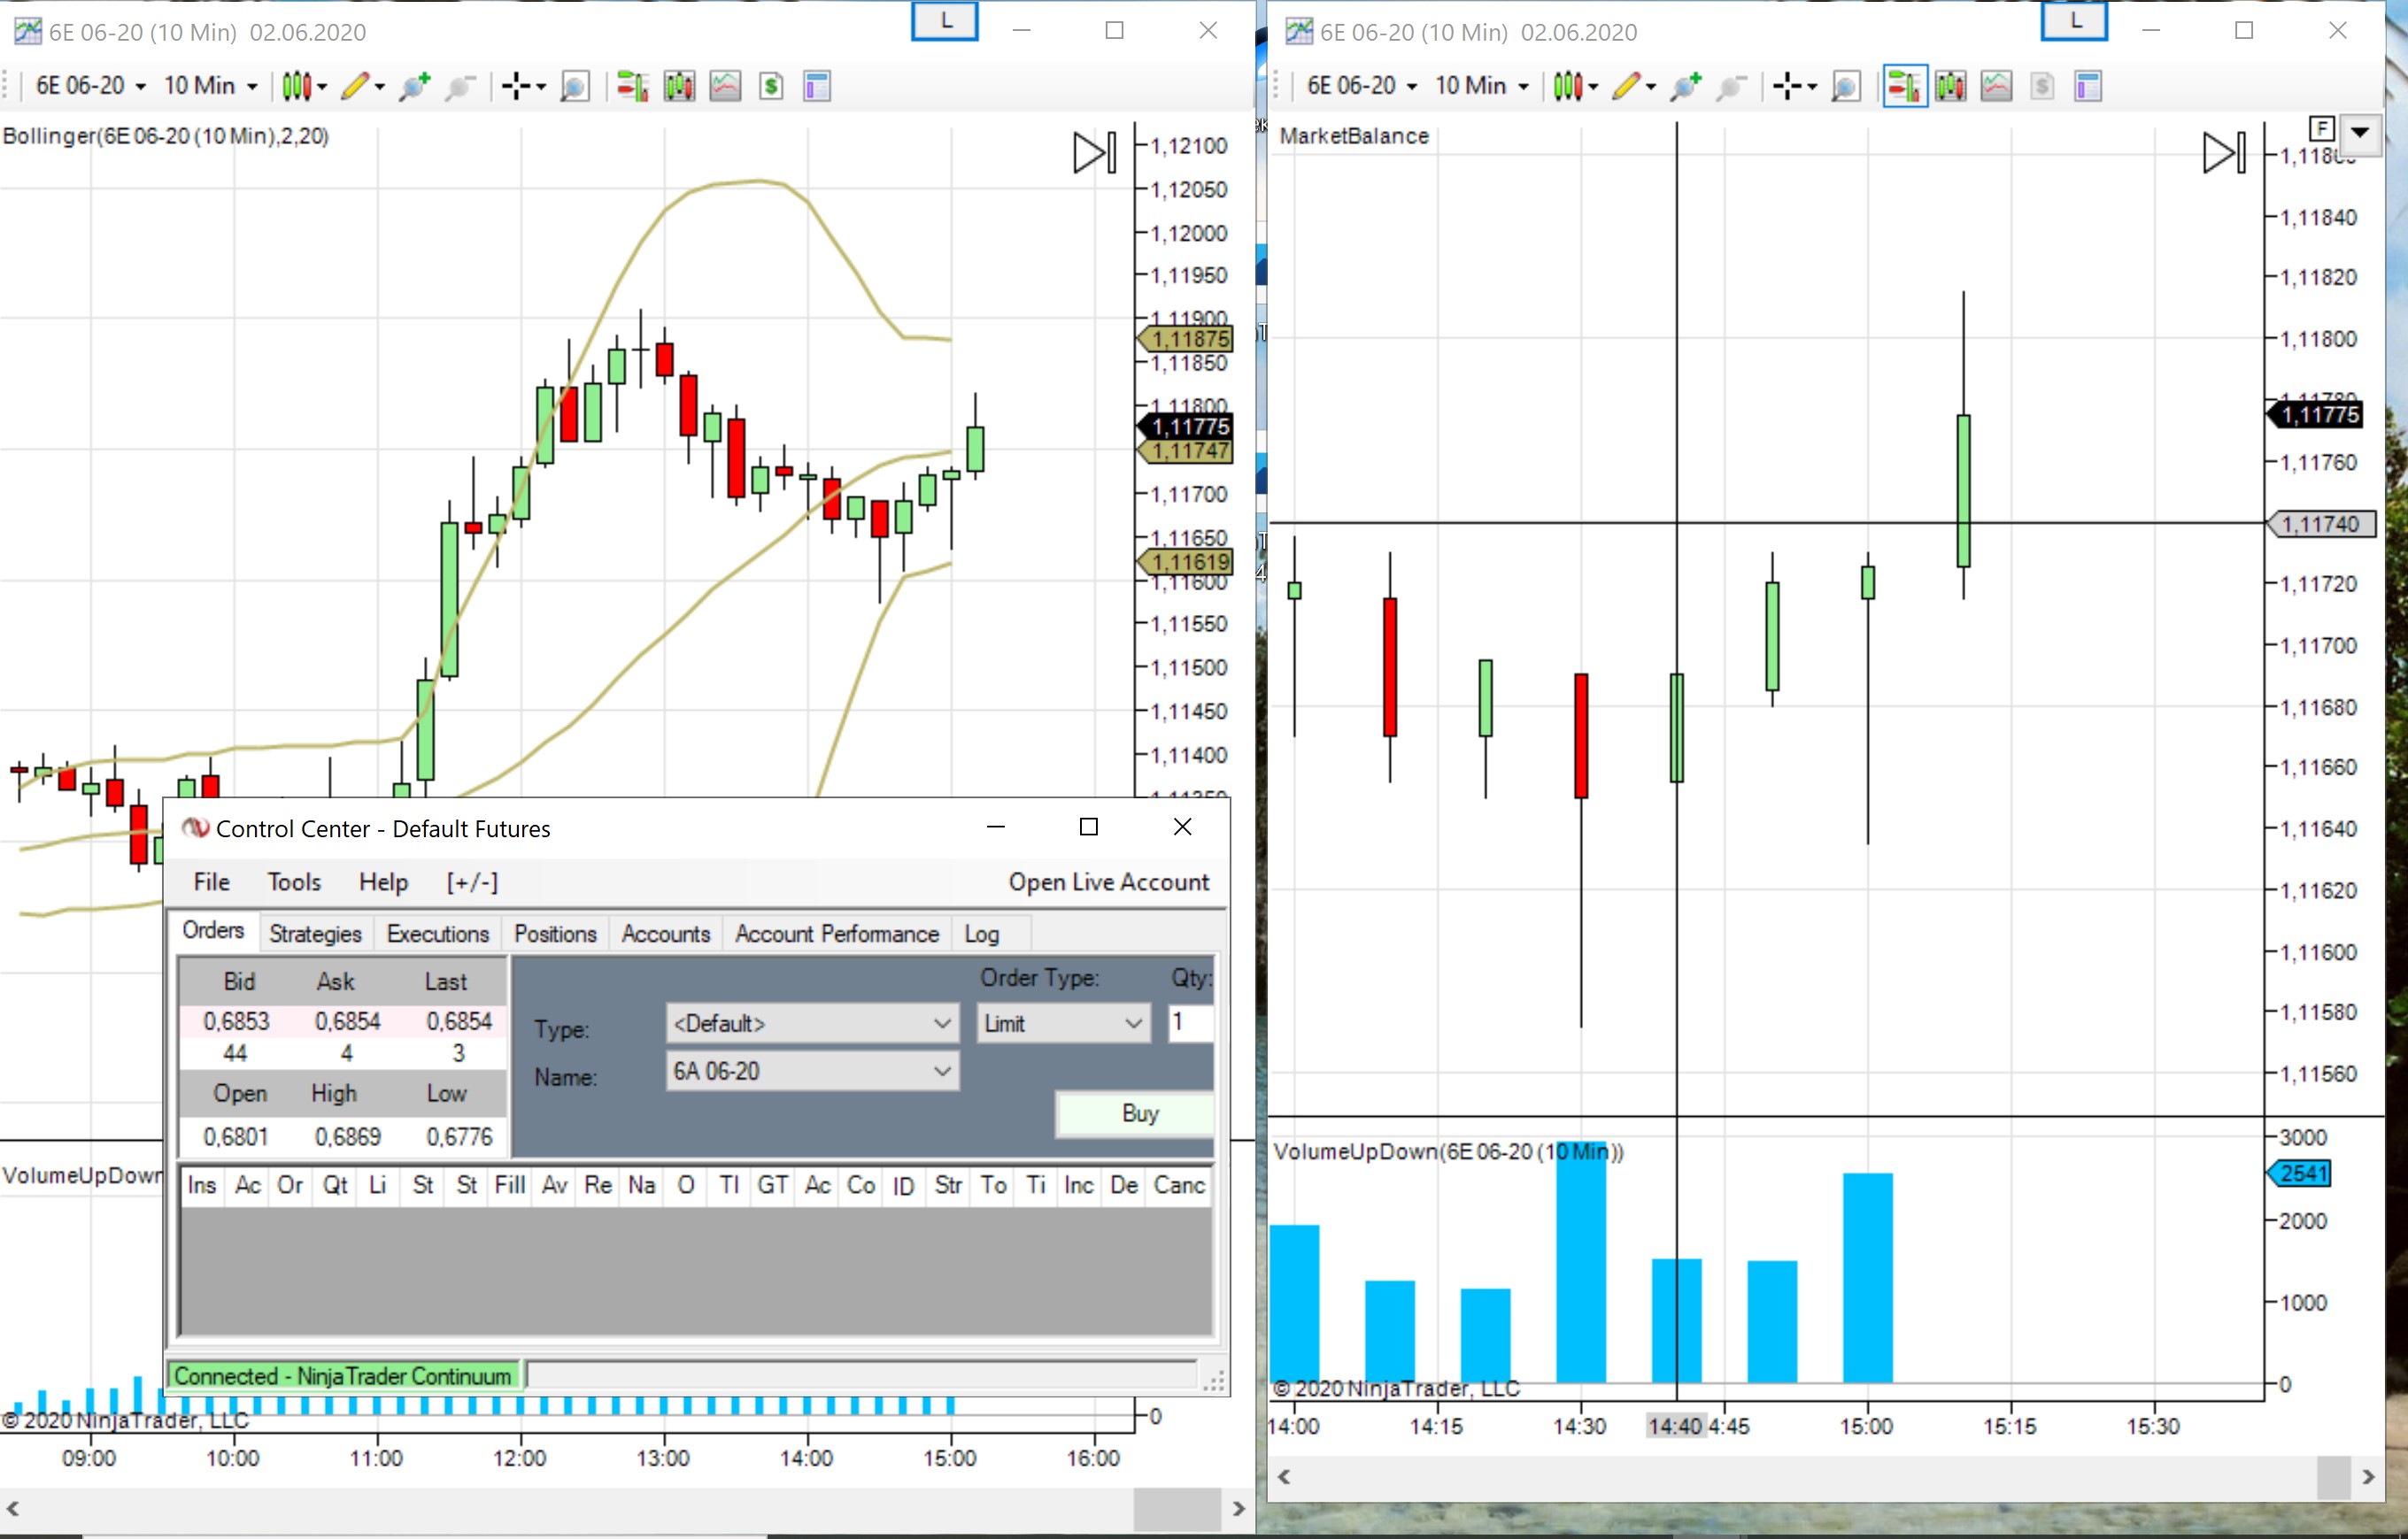Jump to latest bar in Bollinger chart
Viewport: 2408px width, 1539px height.
pyautogui.click(x=1094, y=153)
